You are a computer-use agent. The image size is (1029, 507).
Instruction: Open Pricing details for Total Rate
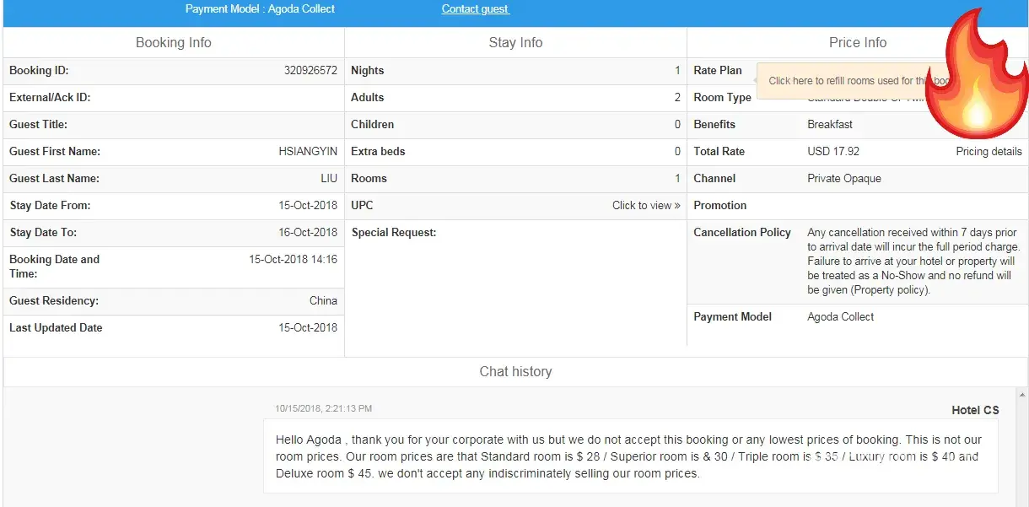coord(989,152)
